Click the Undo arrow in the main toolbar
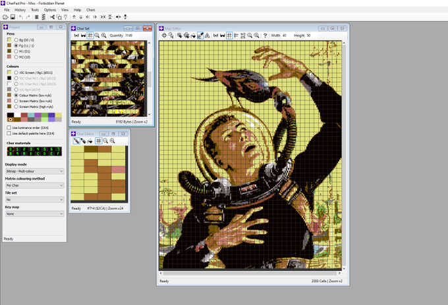This screenshot has height=305, width=448. coord(21,17)
